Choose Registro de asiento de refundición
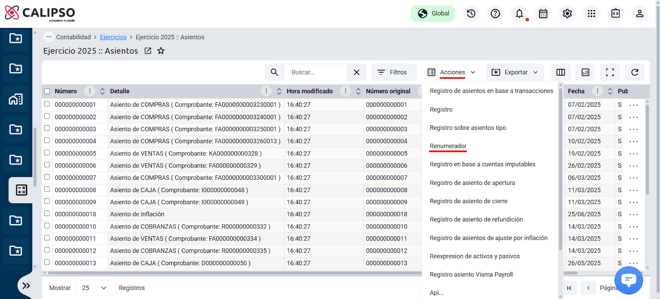The height and width of the screenshot is (299, 660). [x=476, y=219]
